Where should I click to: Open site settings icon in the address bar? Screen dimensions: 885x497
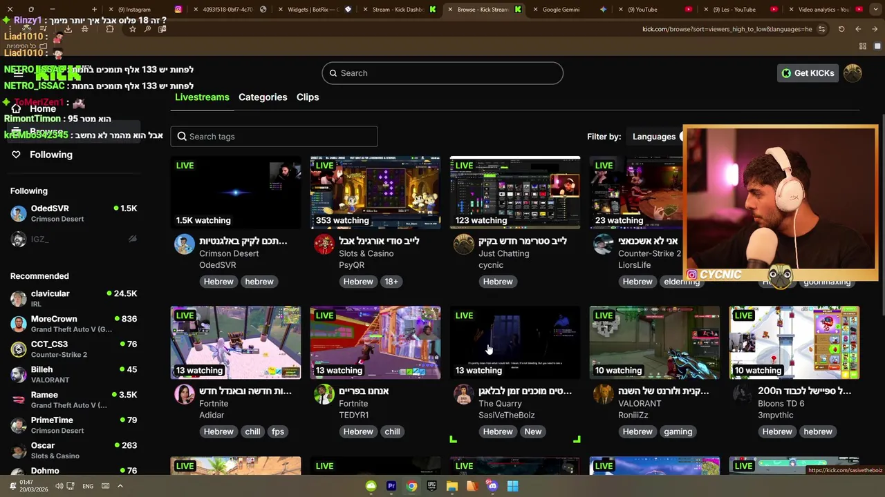[821, 29]
